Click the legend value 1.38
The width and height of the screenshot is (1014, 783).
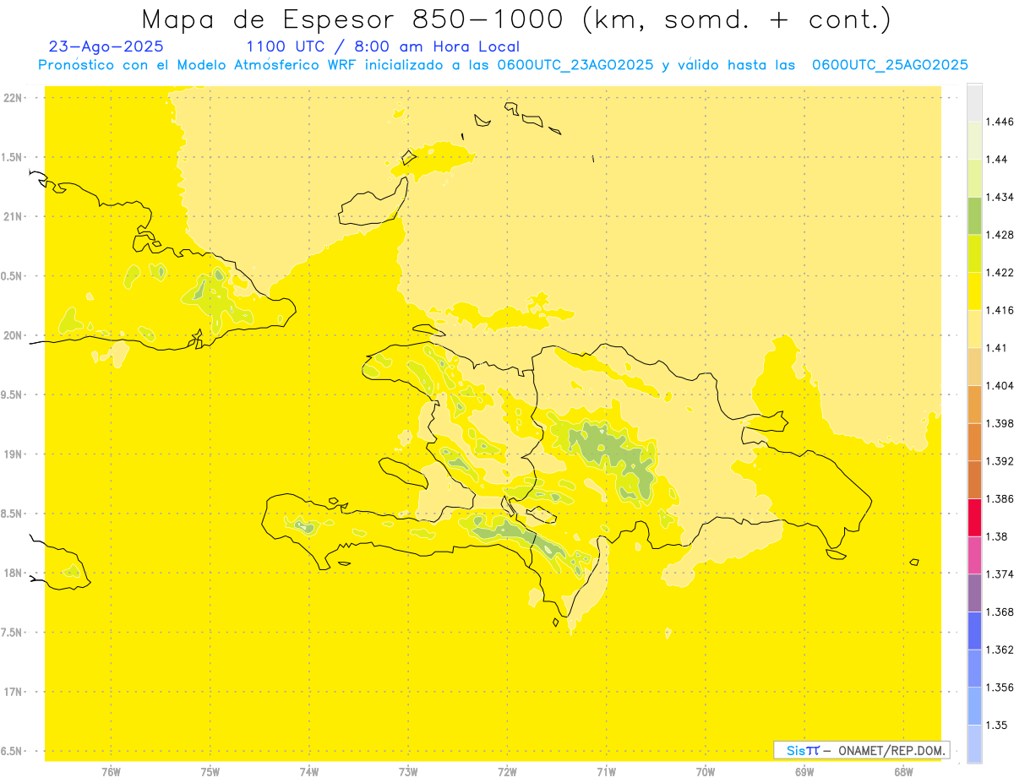tap(996, 536)
